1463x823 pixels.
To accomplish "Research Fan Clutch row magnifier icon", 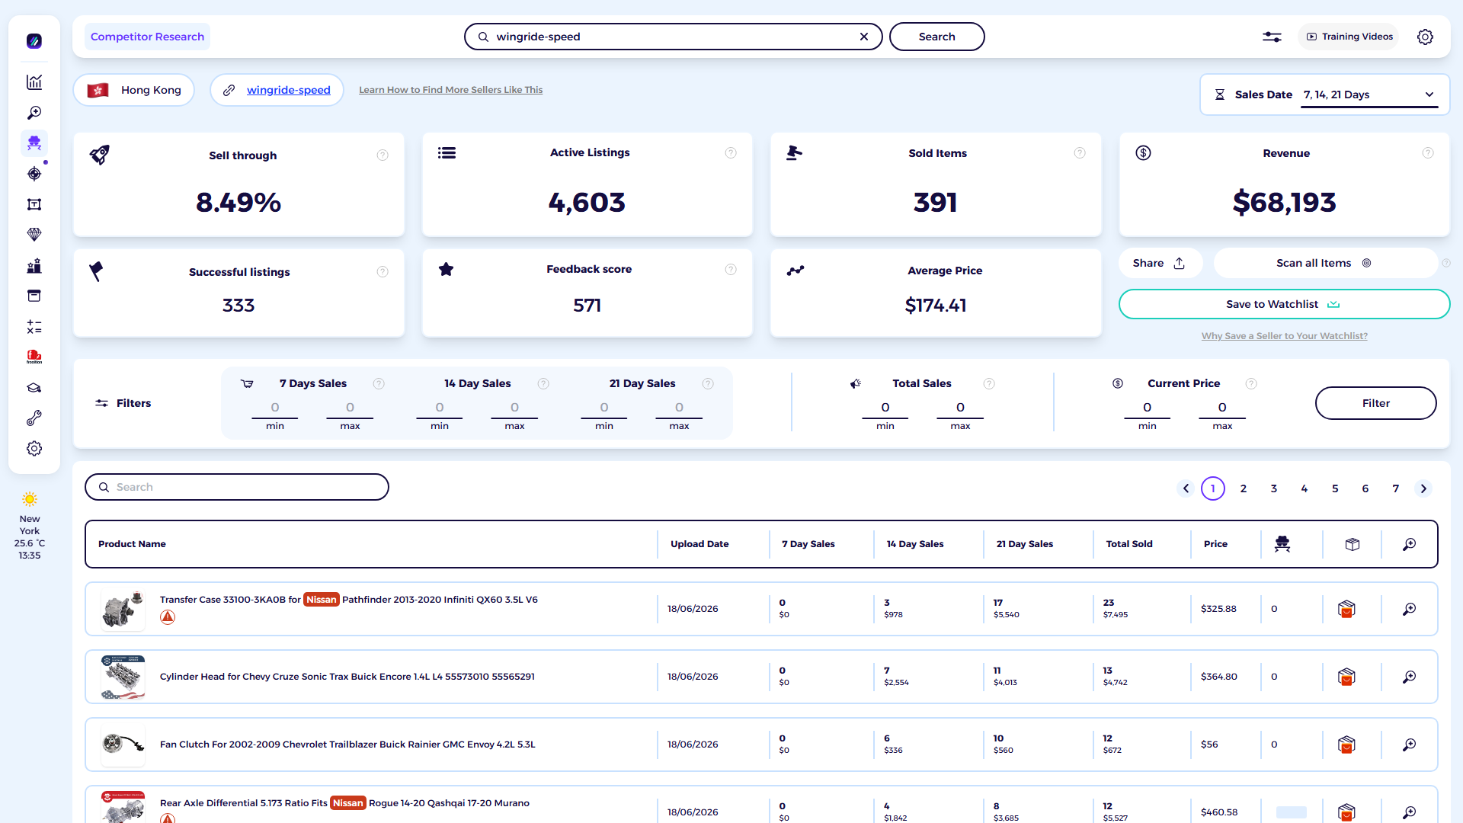I will point(1410,745).
